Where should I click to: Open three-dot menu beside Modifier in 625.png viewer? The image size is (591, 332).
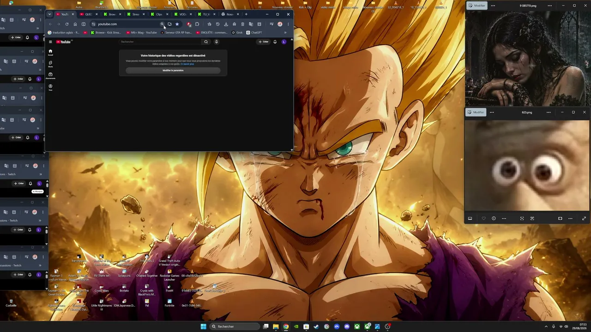coord(492,112)
